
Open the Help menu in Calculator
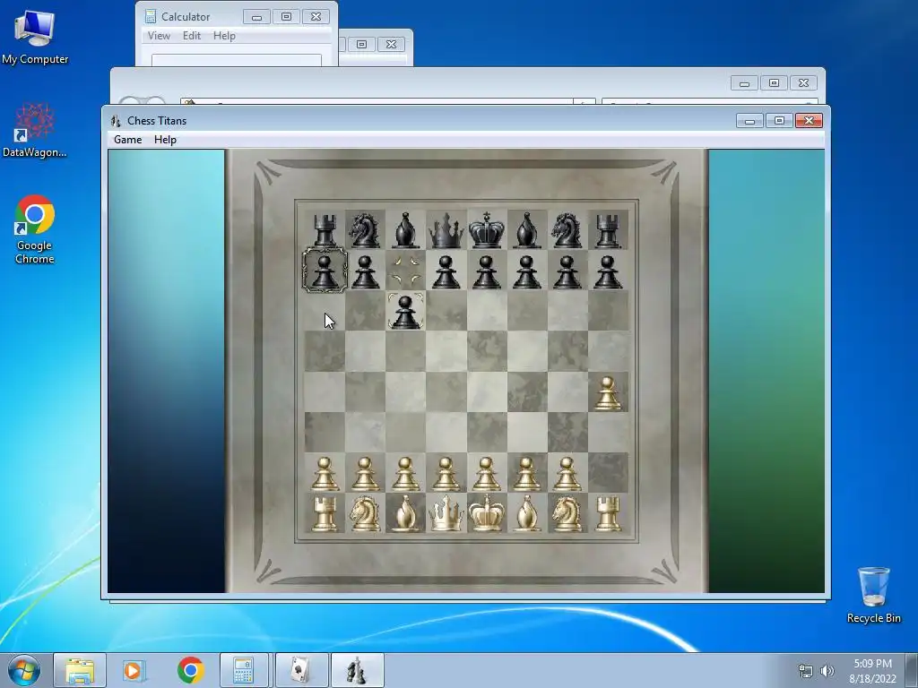(x=224, y=36)
